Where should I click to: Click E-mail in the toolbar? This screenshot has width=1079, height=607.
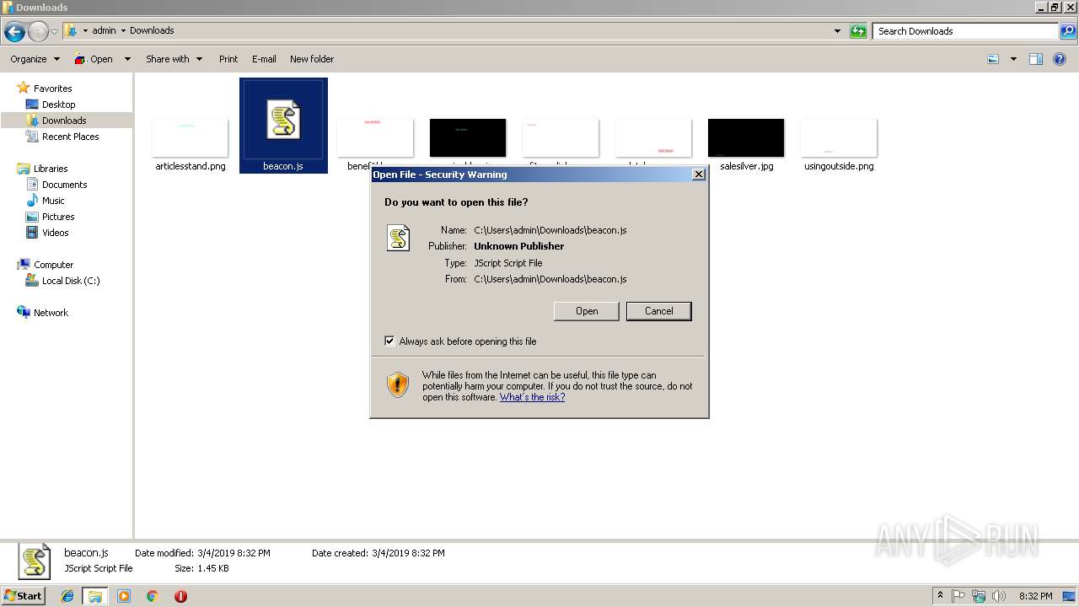click(264, 59)
